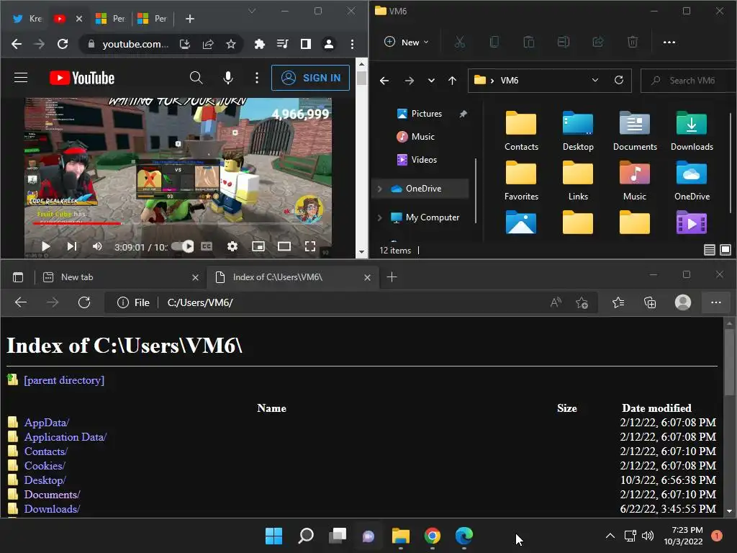Viewport: 737px width, 553px height.
Task: Open the AppData/ directory link
Action: [x=47, y=423]
